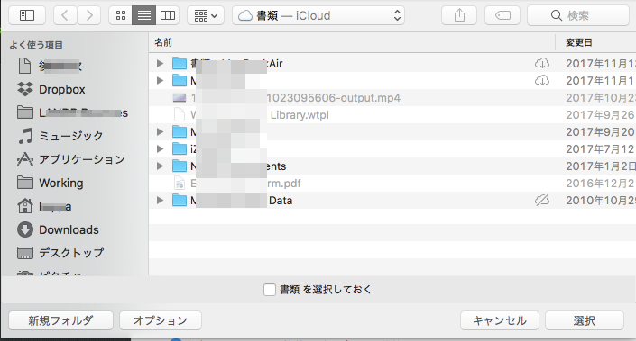636x341 pixels.
Task: Select the home folder in sidebar
Action: pyautogui.click(x=44, y=206)
